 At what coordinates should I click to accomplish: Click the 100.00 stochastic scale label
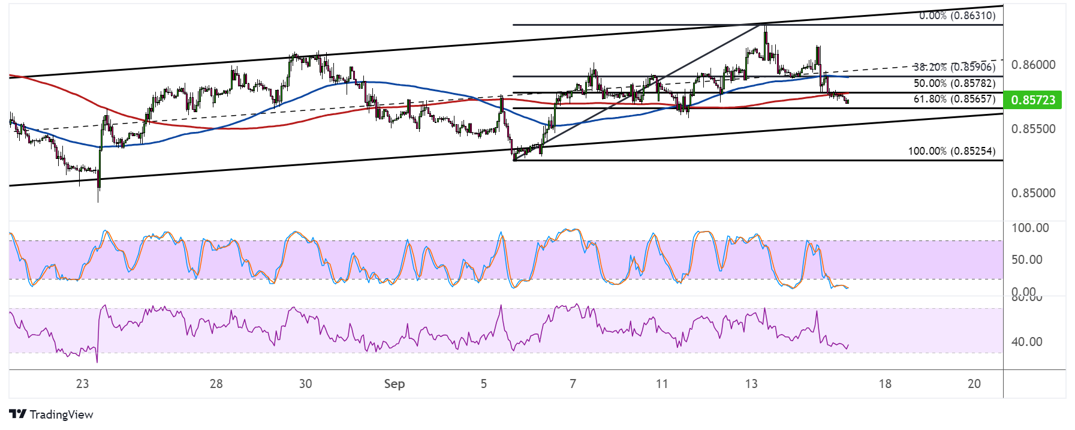coord(1030,228)
